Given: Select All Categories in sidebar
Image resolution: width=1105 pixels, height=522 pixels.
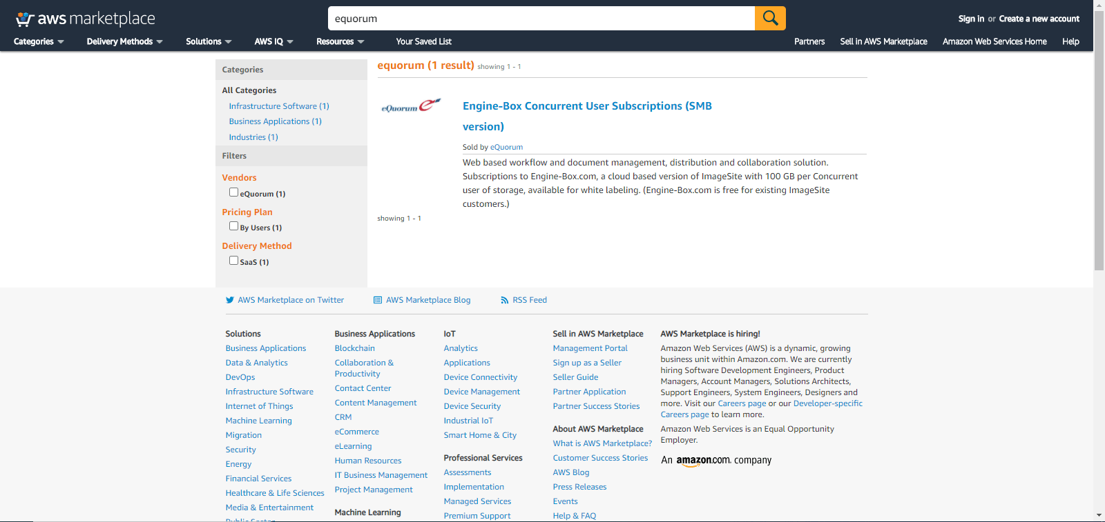Looking at the screenshot, I should click(x=249, y=90).
